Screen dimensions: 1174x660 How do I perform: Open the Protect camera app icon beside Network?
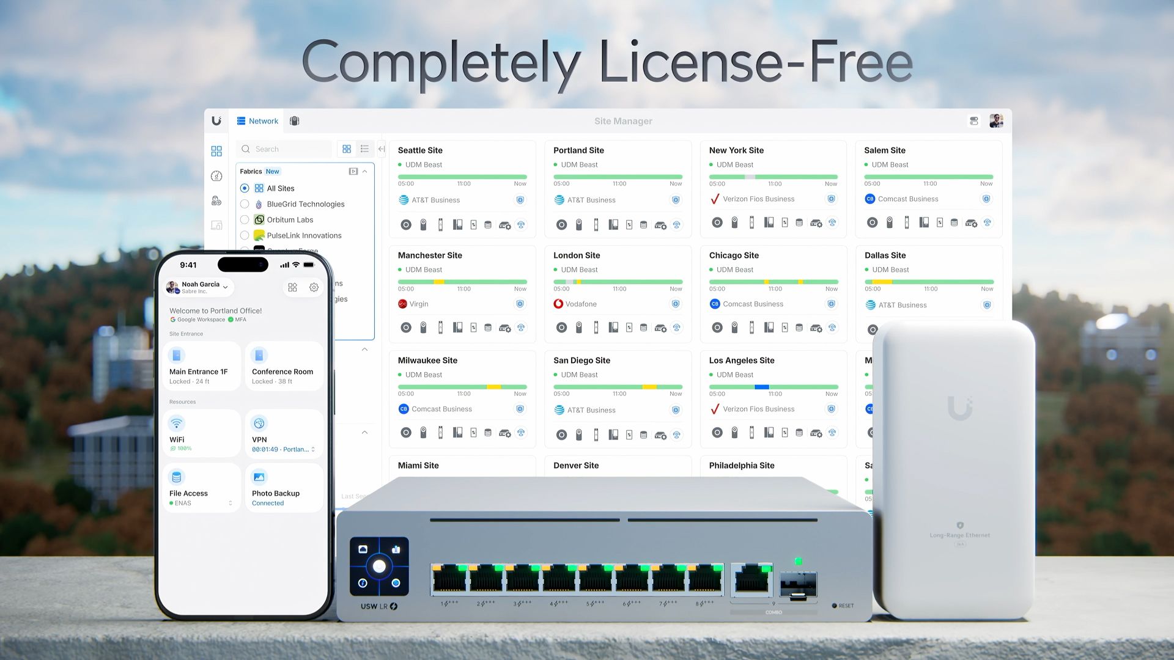pos(294,121)
